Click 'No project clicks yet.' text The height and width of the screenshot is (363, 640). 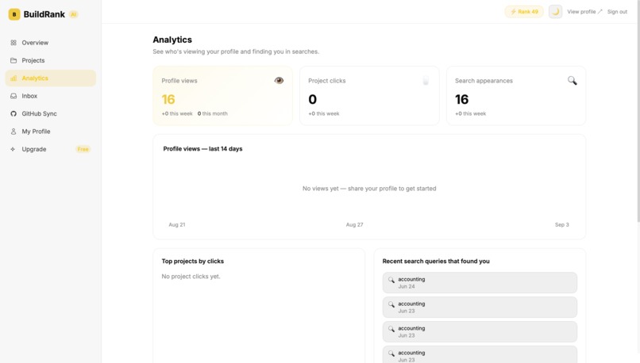pyautogui.click(x=191, y=277)
